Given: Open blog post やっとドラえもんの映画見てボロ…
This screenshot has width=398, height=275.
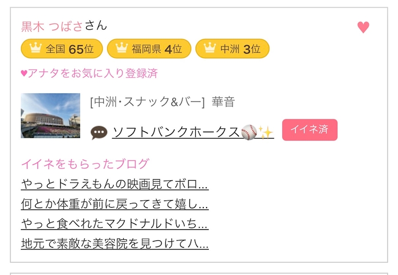Looking at the screenshot, I should pyautogui.click(x=115, y=184).
